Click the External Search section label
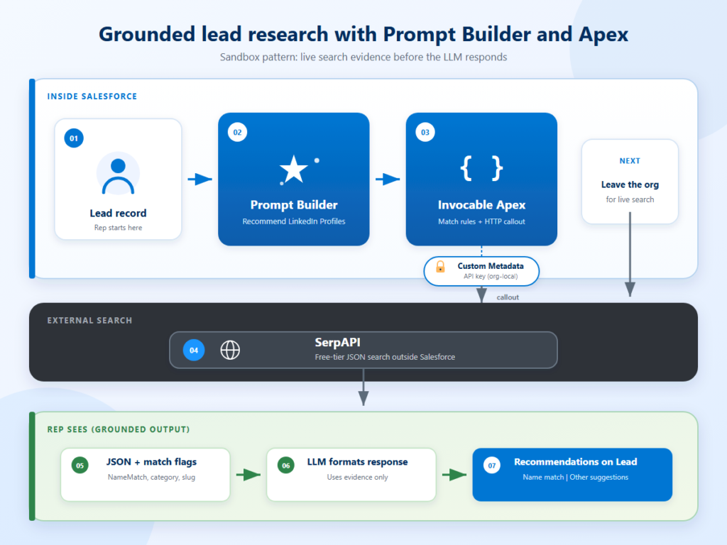 (89, 320)
